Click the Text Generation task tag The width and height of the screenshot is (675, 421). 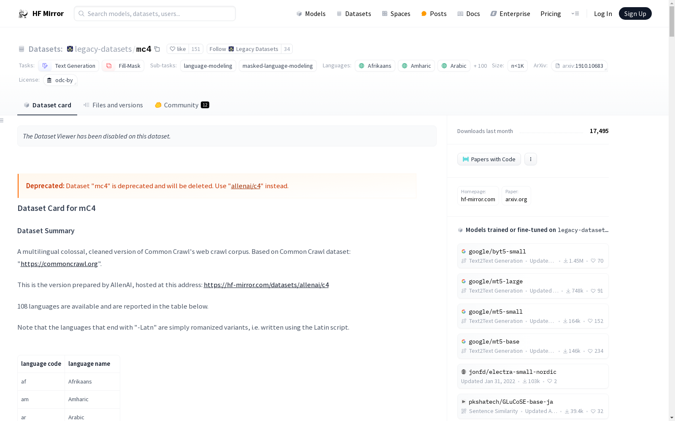point(68,66)
